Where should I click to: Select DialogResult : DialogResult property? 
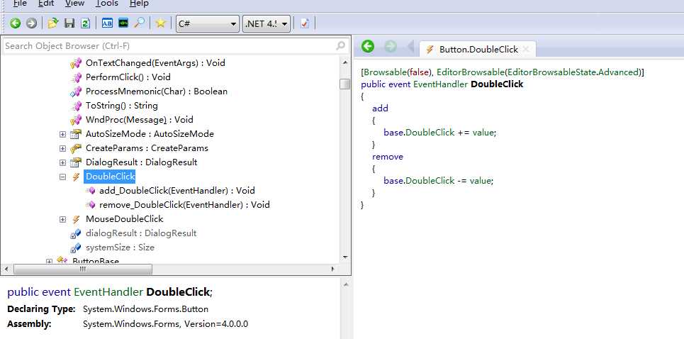tap(141, 162)
